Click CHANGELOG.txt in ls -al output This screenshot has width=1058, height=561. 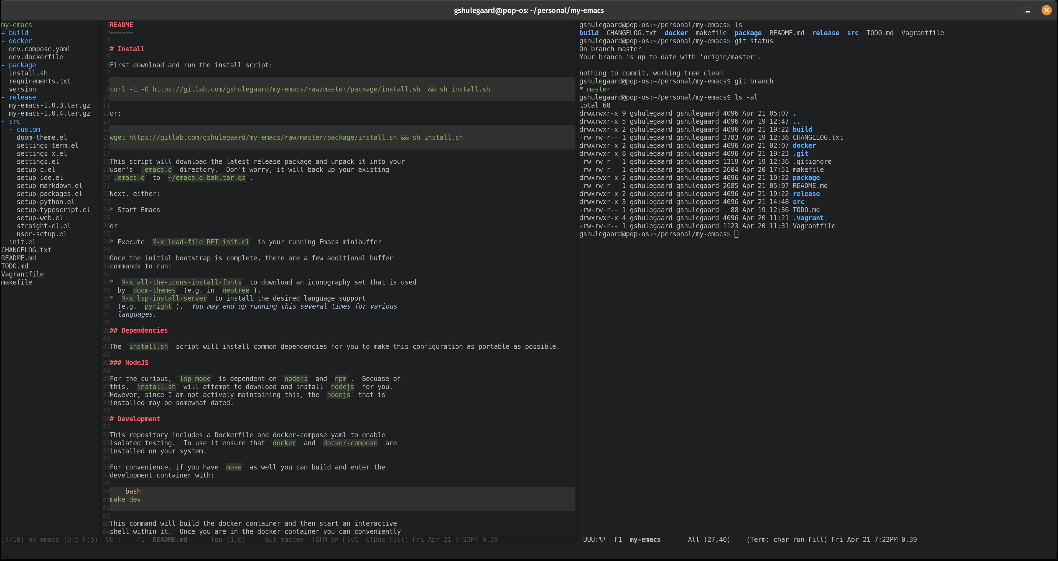[818, 138]
